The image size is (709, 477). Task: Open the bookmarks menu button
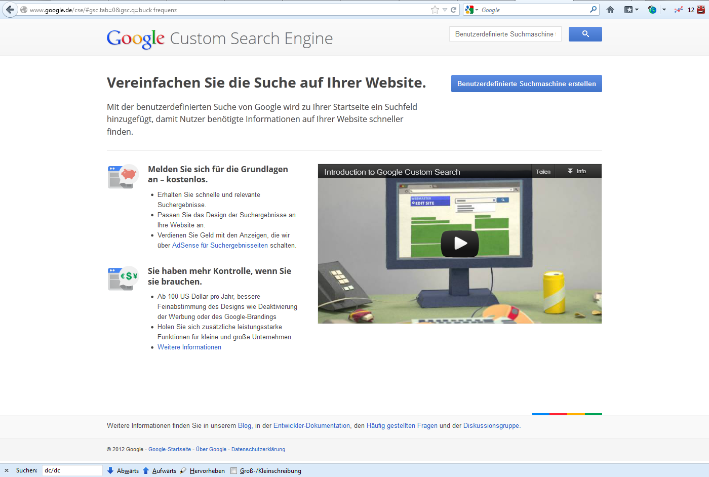pos(631,10)
